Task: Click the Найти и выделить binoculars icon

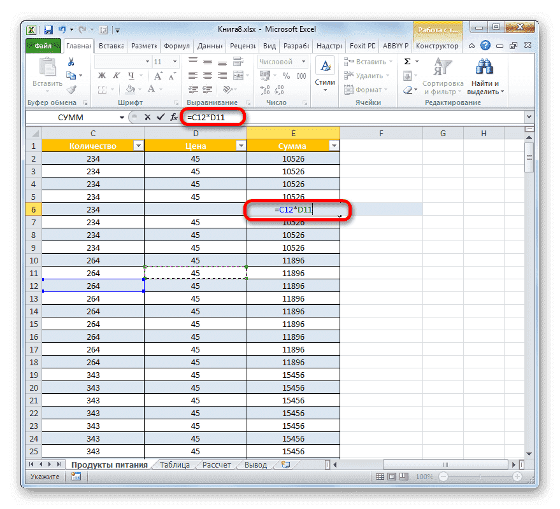Action: (x=484, y=67)
